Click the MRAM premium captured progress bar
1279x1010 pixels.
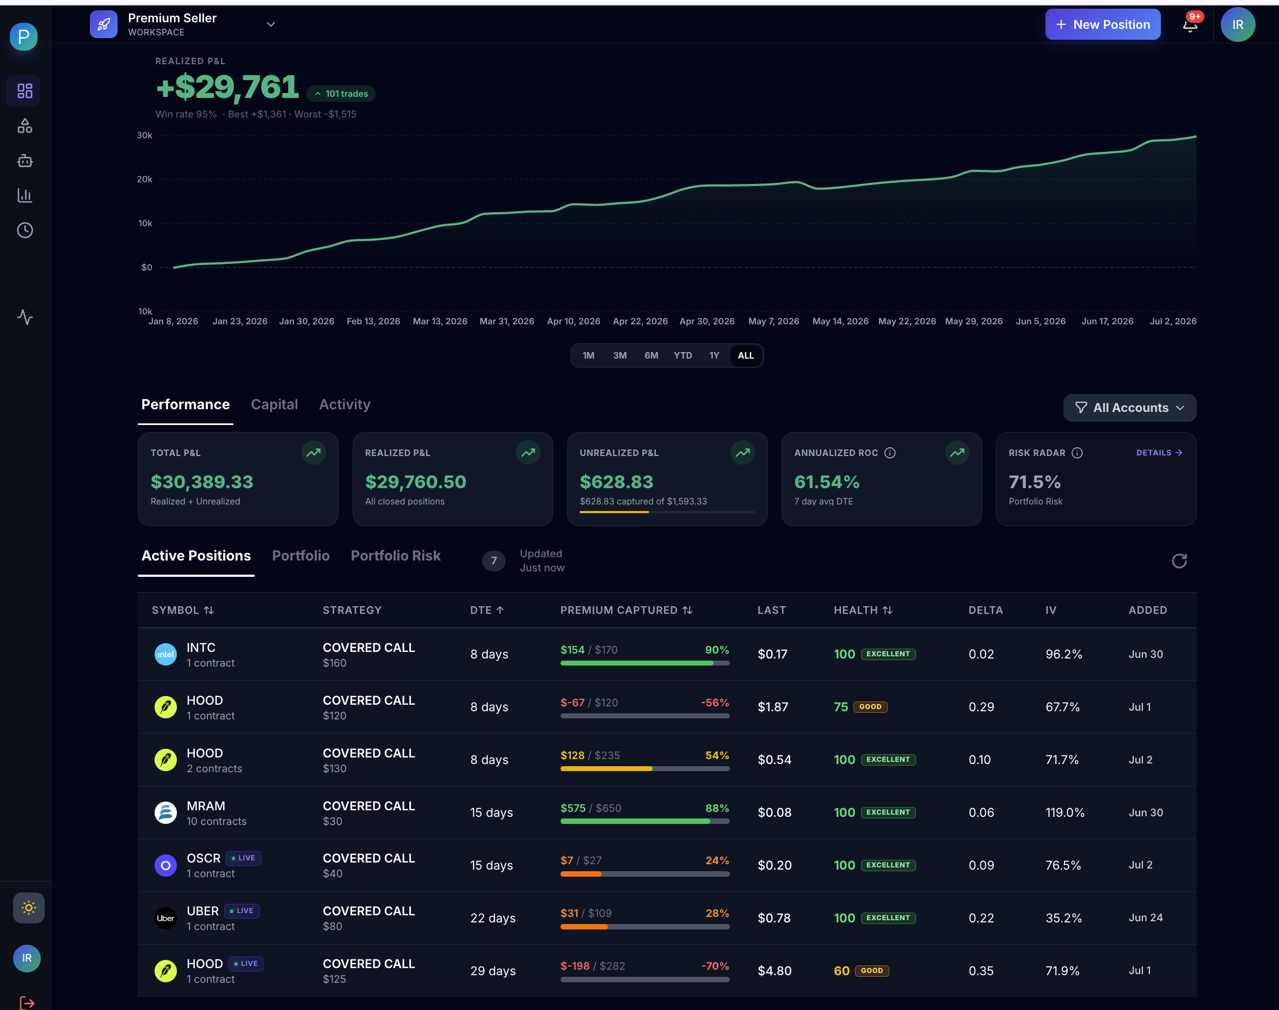[x=644, y=821]
